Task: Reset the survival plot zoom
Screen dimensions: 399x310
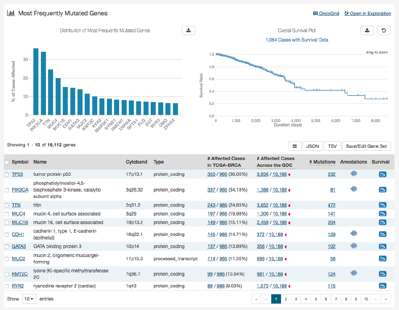Action: 384,30
